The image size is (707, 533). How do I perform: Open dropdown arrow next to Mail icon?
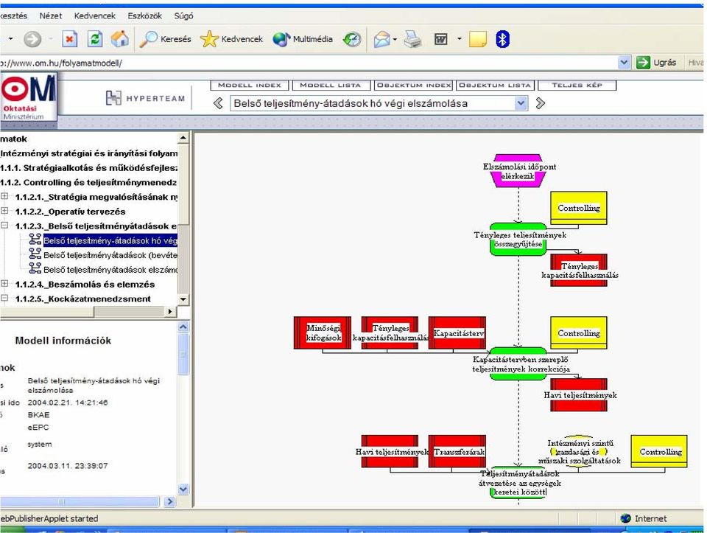(x=395, y=39)
